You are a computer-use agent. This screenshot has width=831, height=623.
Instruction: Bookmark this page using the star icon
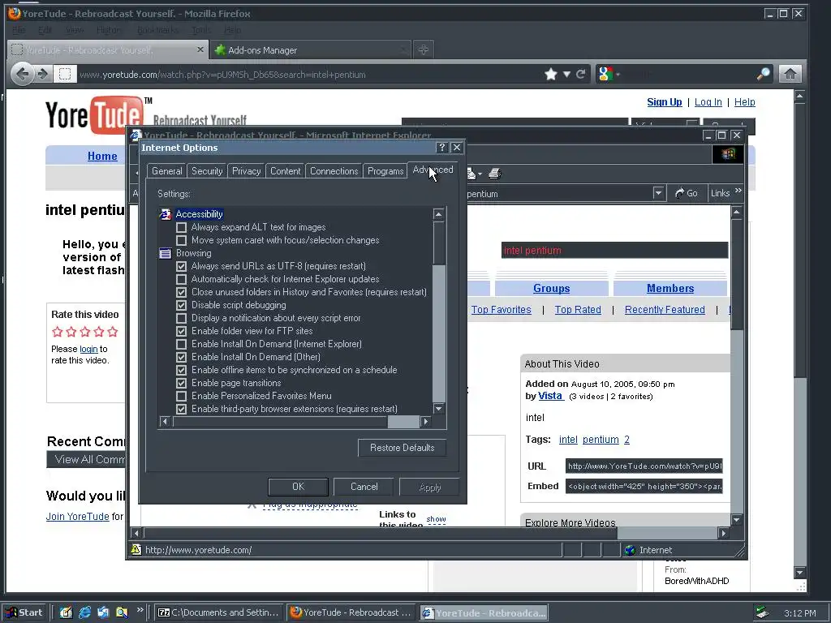tap(551, 74)
